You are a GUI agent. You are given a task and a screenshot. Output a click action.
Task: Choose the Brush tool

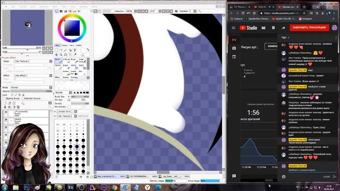(74, 61)
